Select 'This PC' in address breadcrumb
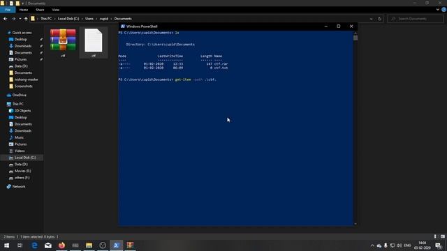The width and height of the screenshot is (447, 251). [46, 19]
